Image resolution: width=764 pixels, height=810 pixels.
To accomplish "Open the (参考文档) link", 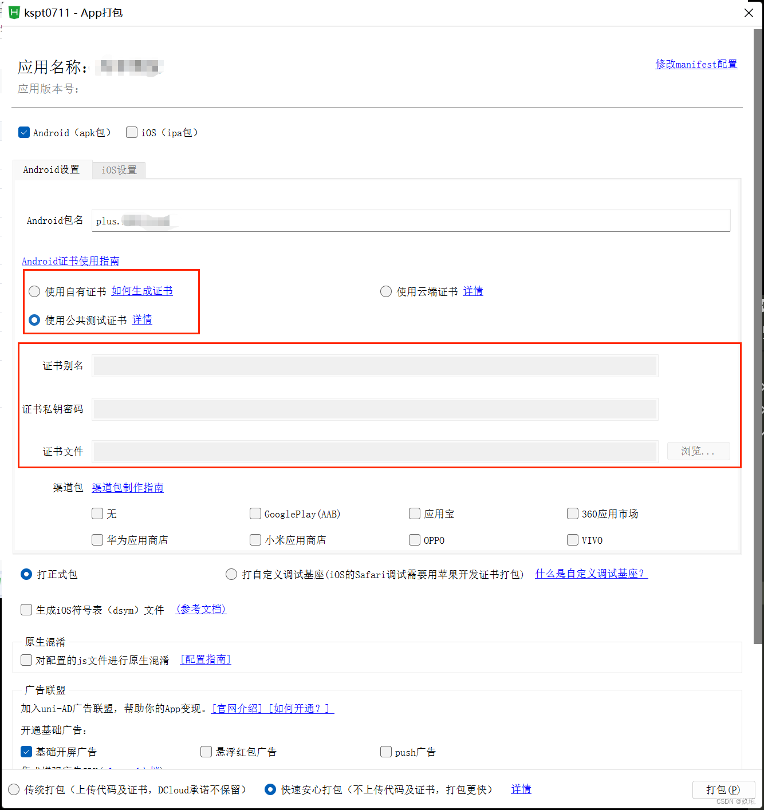I will 201,609.
